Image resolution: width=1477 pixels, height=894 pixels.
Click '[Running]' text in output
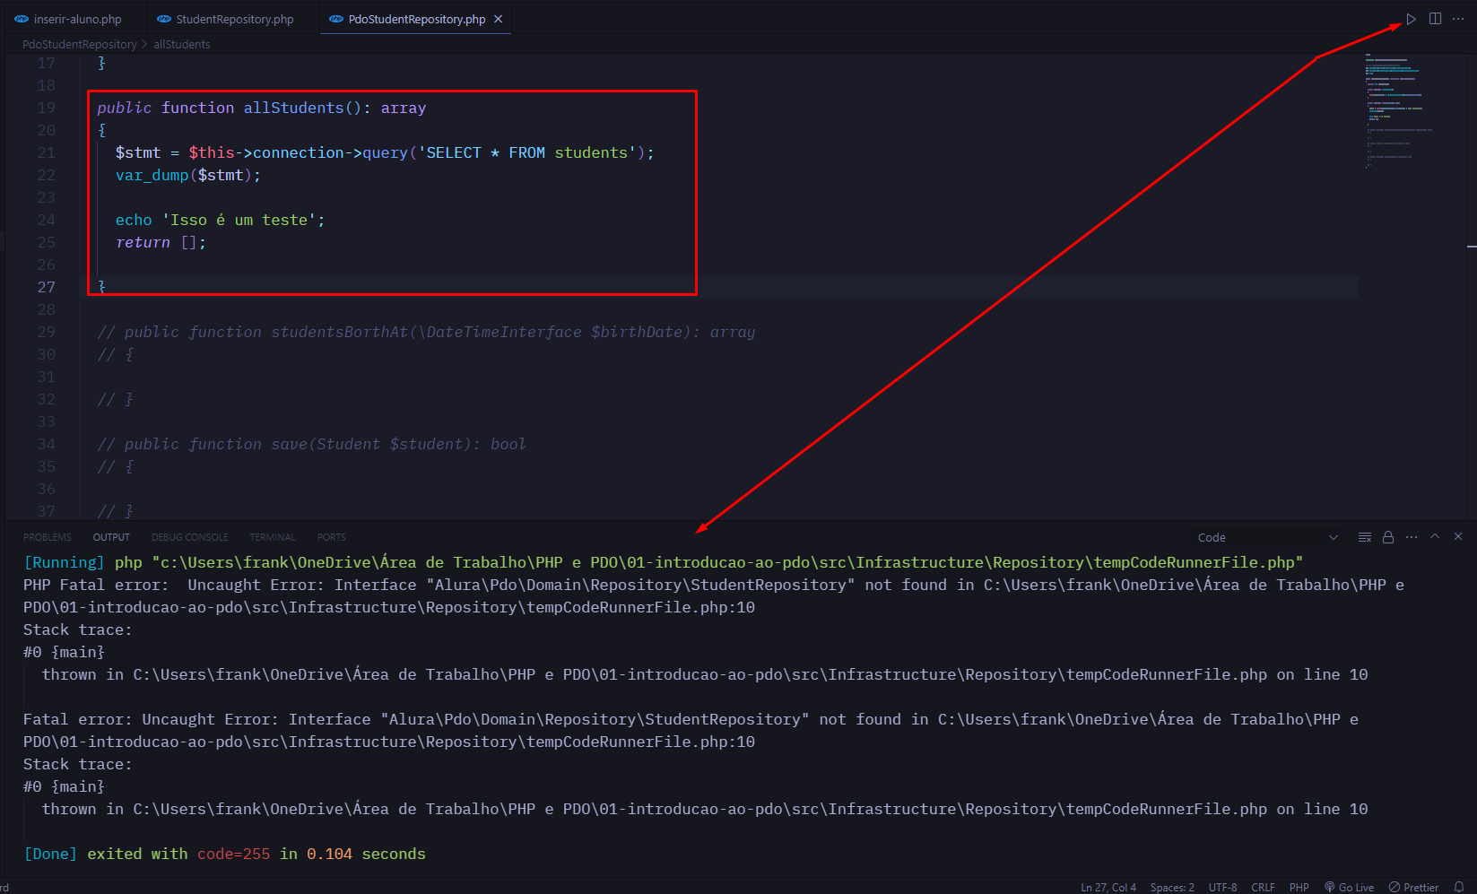tap(64, 562)
